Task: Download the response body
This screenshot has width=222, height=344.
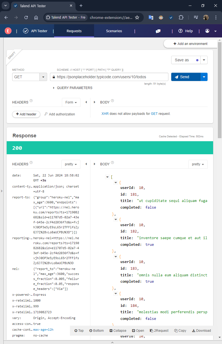Action: (x=201, y=331)
